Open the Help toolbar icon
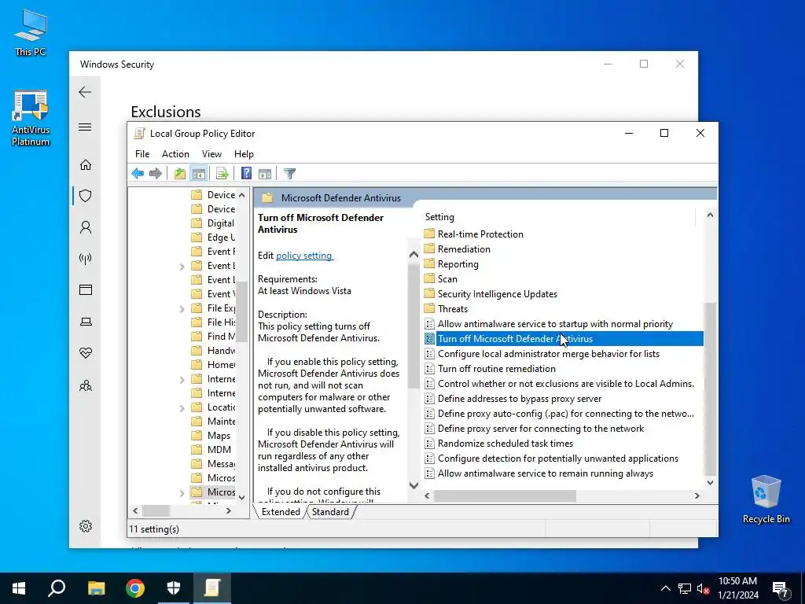The height and width of the screenshot is (604, 805). pyautogui.click(x=246, y=174)
